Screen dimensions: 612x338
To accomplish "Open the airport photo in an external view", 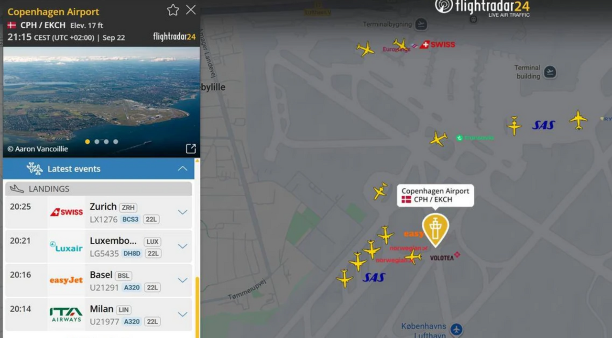I will pyautogui.click(x=191, y=148).
